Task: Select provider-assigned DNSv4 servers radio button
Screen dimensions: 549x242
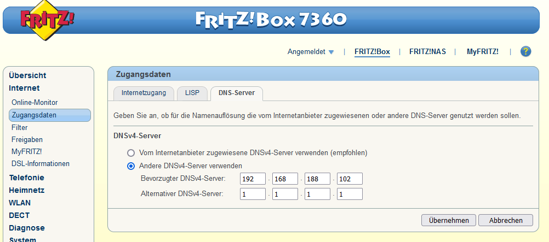Action: pos(131,153)
